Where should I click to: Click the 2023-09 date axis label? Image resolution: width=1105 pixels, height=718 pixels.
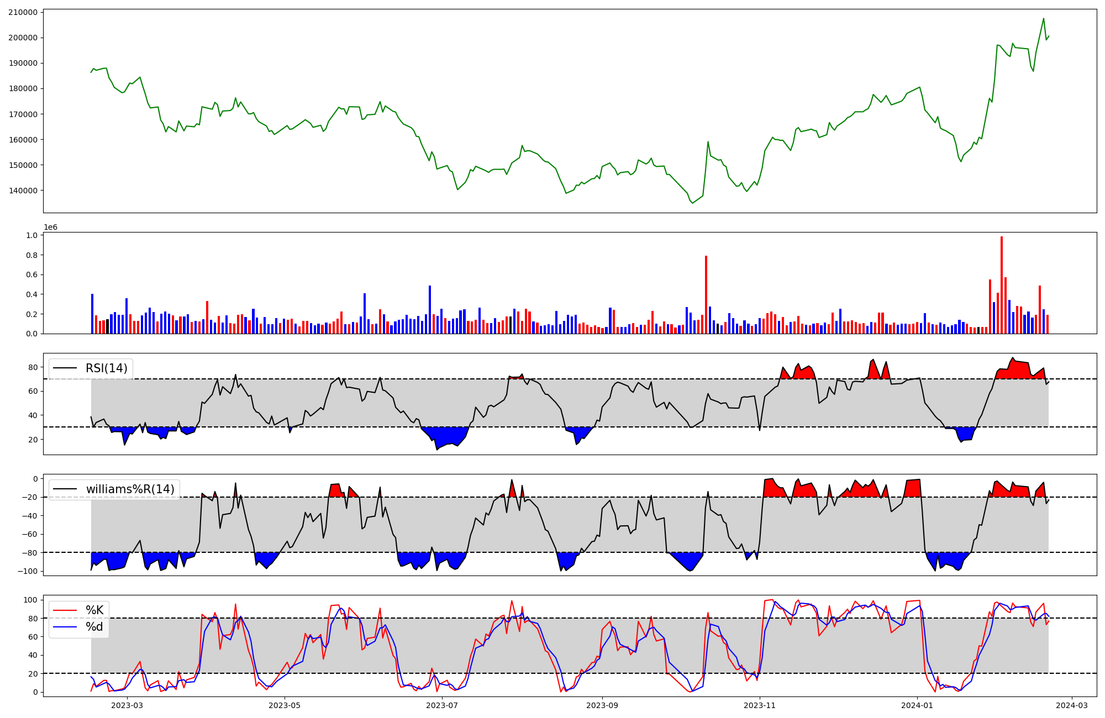coord(602,705)
